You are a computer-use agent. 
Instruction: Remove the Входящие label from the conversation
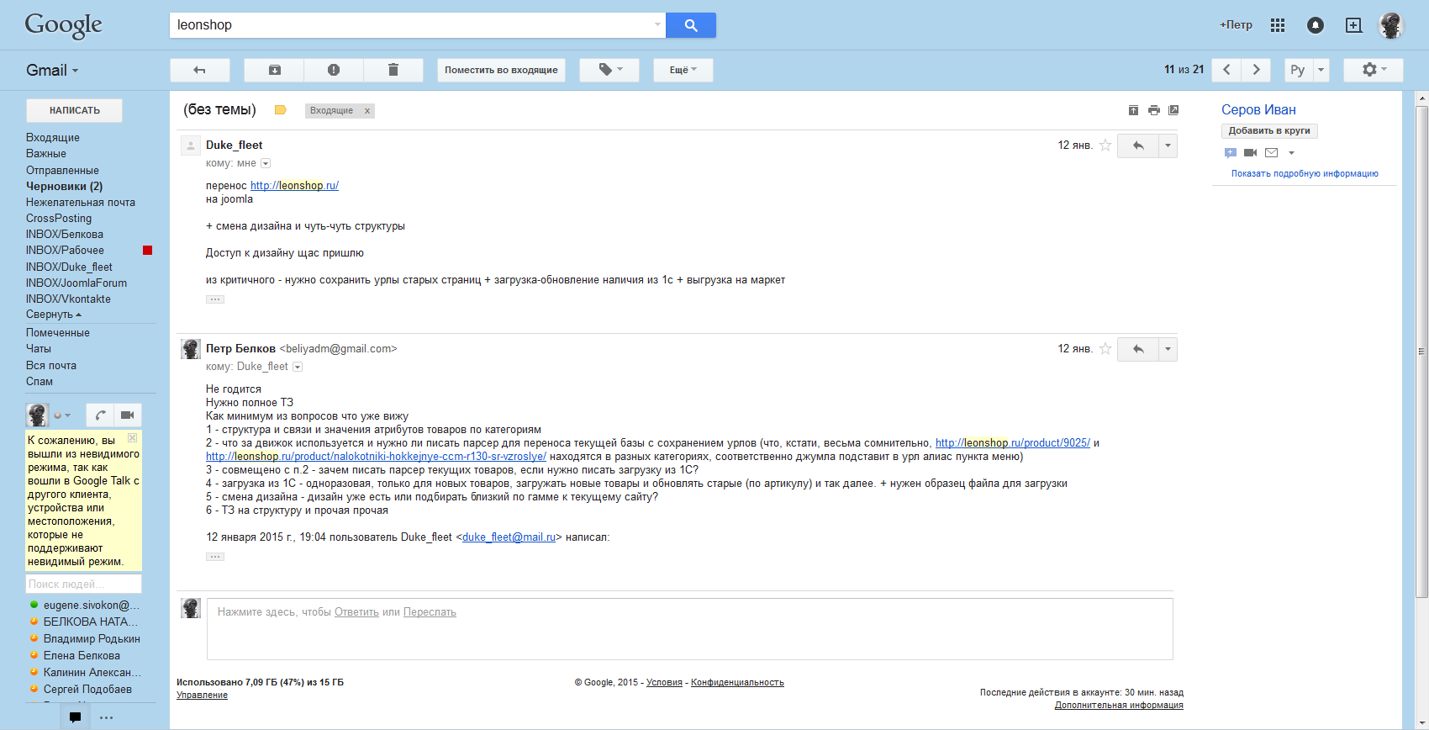(x=367, y=111)
